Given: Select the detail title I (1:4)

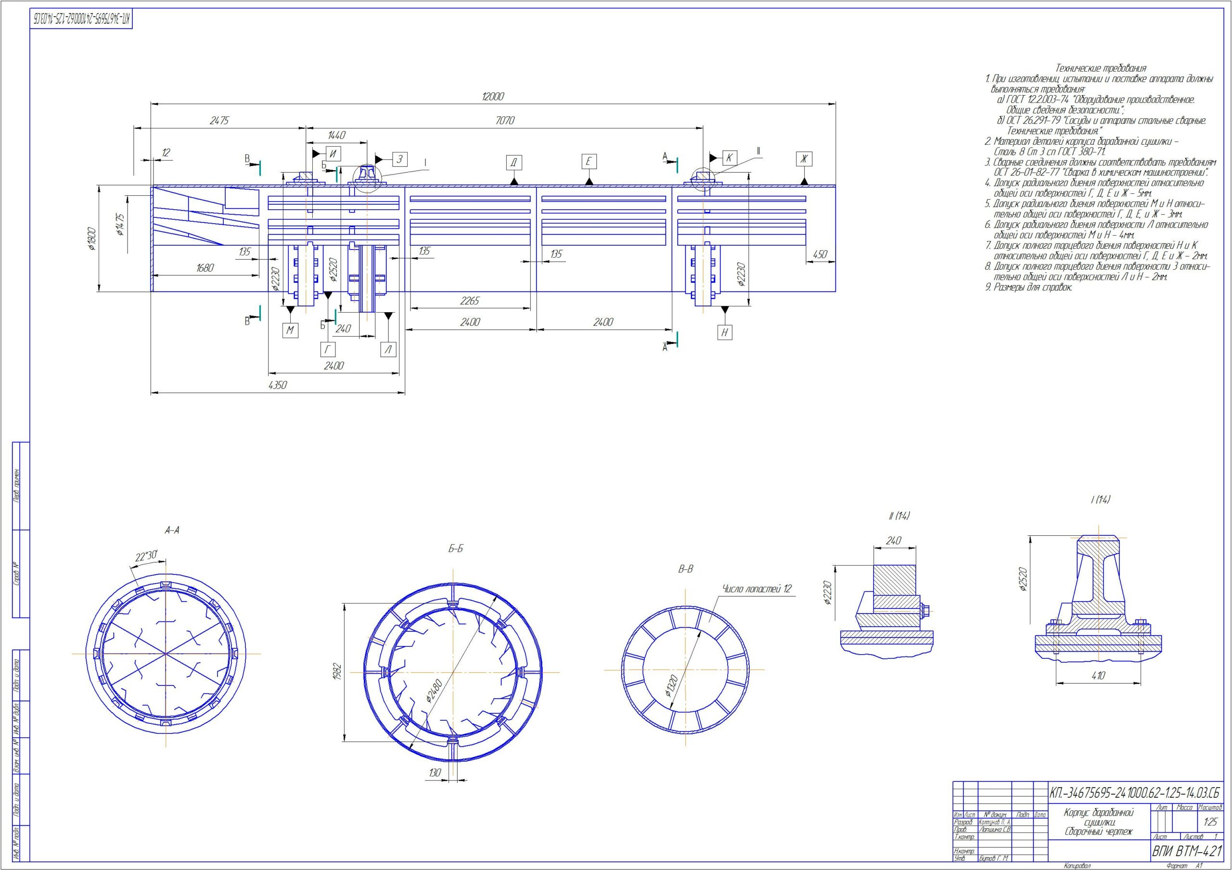Looking at the screenshot, I should pos(1100,499).
